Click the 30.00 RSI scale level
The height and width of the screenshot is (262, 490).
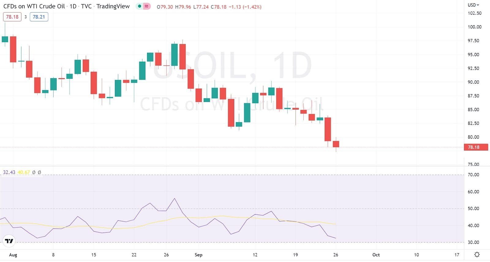click(473, 242)
